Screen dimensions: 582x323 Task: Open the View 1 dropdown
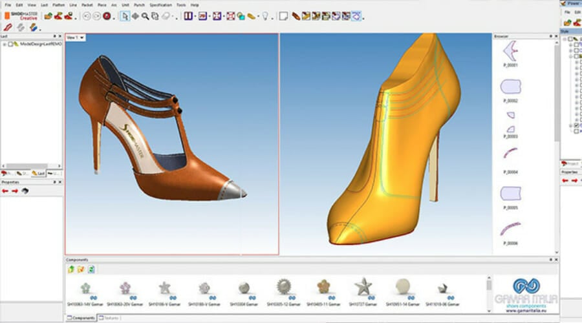[x=76, y=37]
